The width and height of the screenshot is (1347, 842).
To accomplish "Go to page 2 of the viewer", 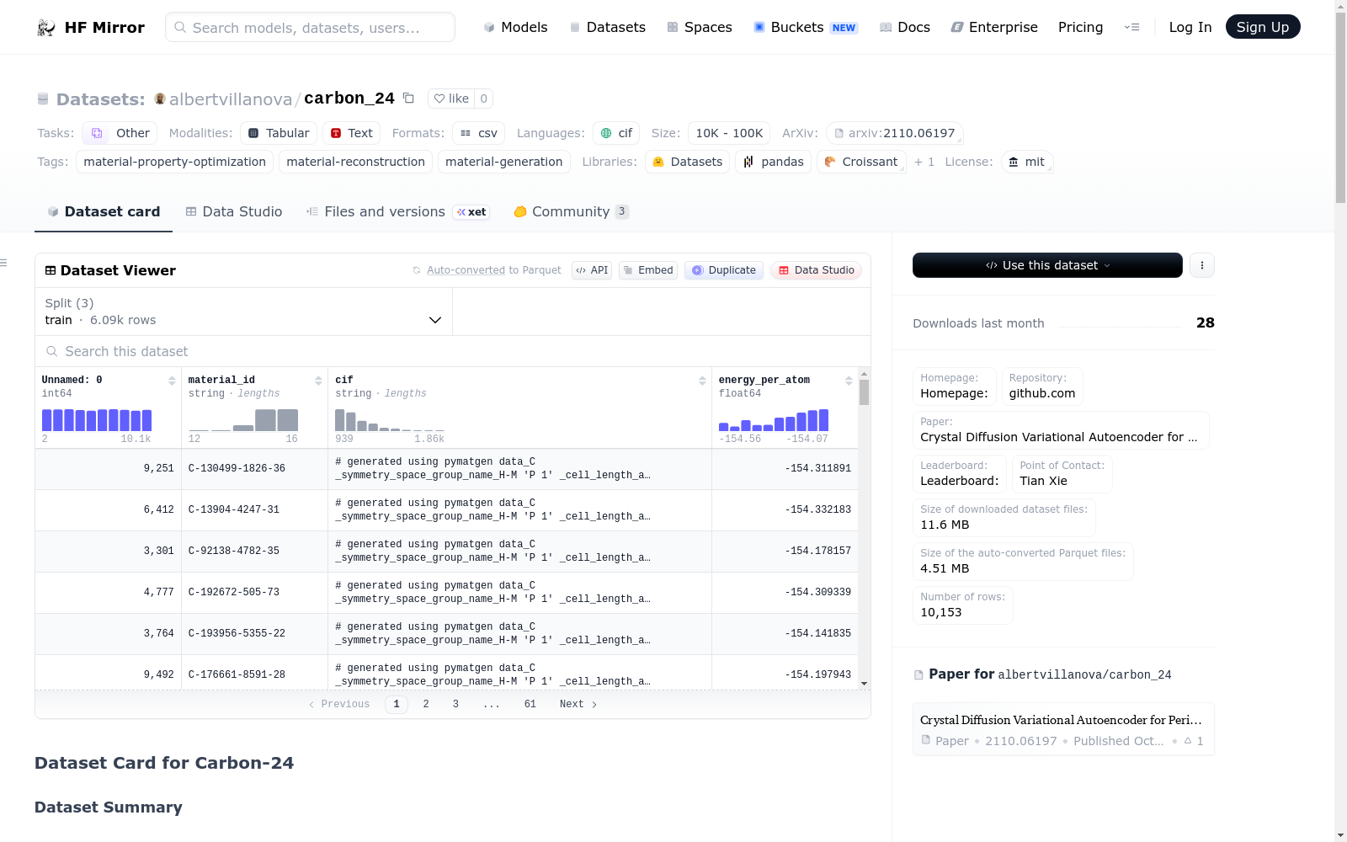I will tap(426, 704).
